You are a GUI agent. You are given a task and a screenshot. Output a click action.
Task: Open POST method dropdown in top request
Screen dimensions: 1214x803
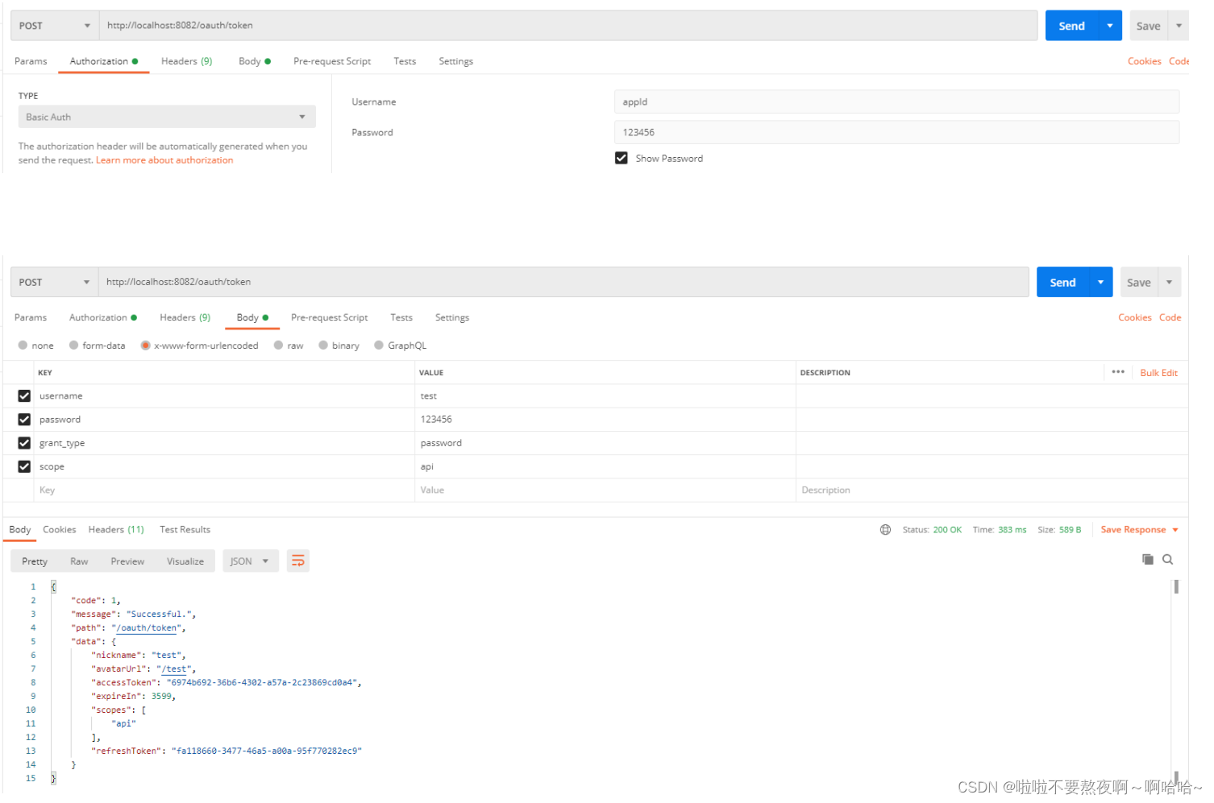coord(55,26)
